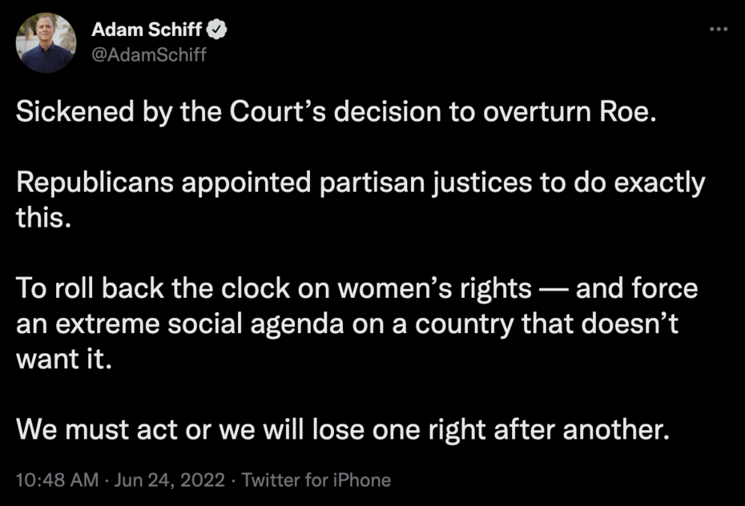Click the line starting 'Republicans appointed partisan justices'
The height and width of the screenshot is (506, 745).
[x=360, y=183]
